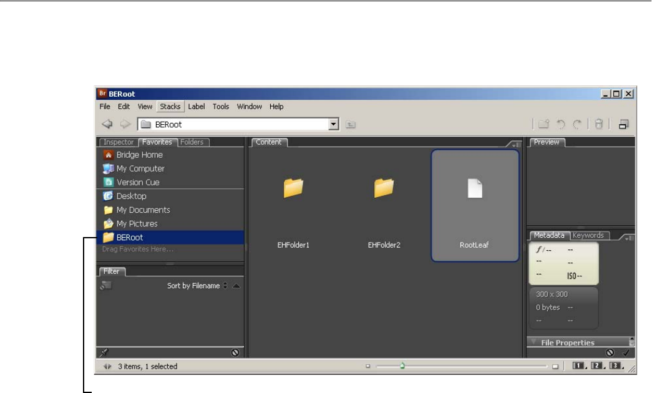Open the Sort by Filename menu
The width and height of the screenshot is (652, 393).
(197, 286)
